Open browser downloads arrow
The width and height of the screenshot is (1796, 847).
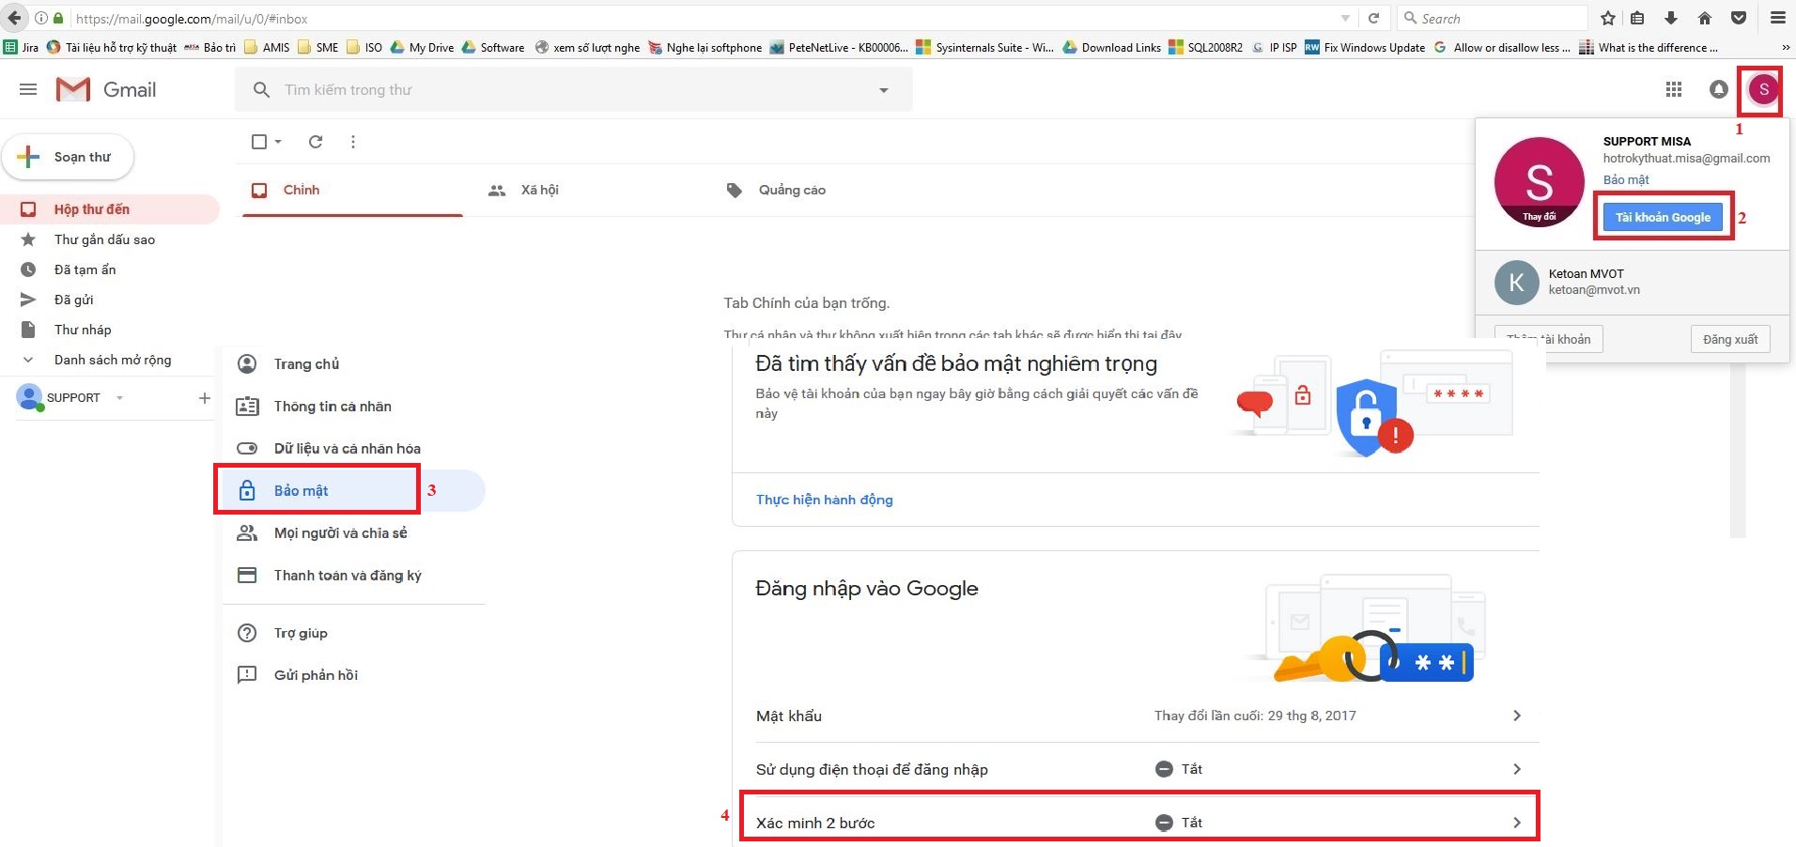point(1671,18)
